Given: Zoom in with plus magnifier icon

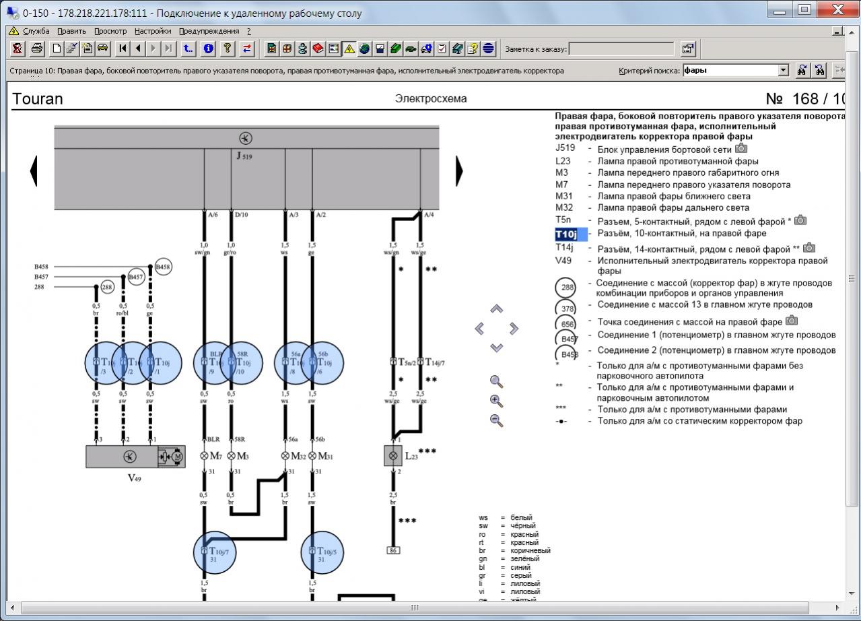Looking at the screenshot, I should point(497,401).
